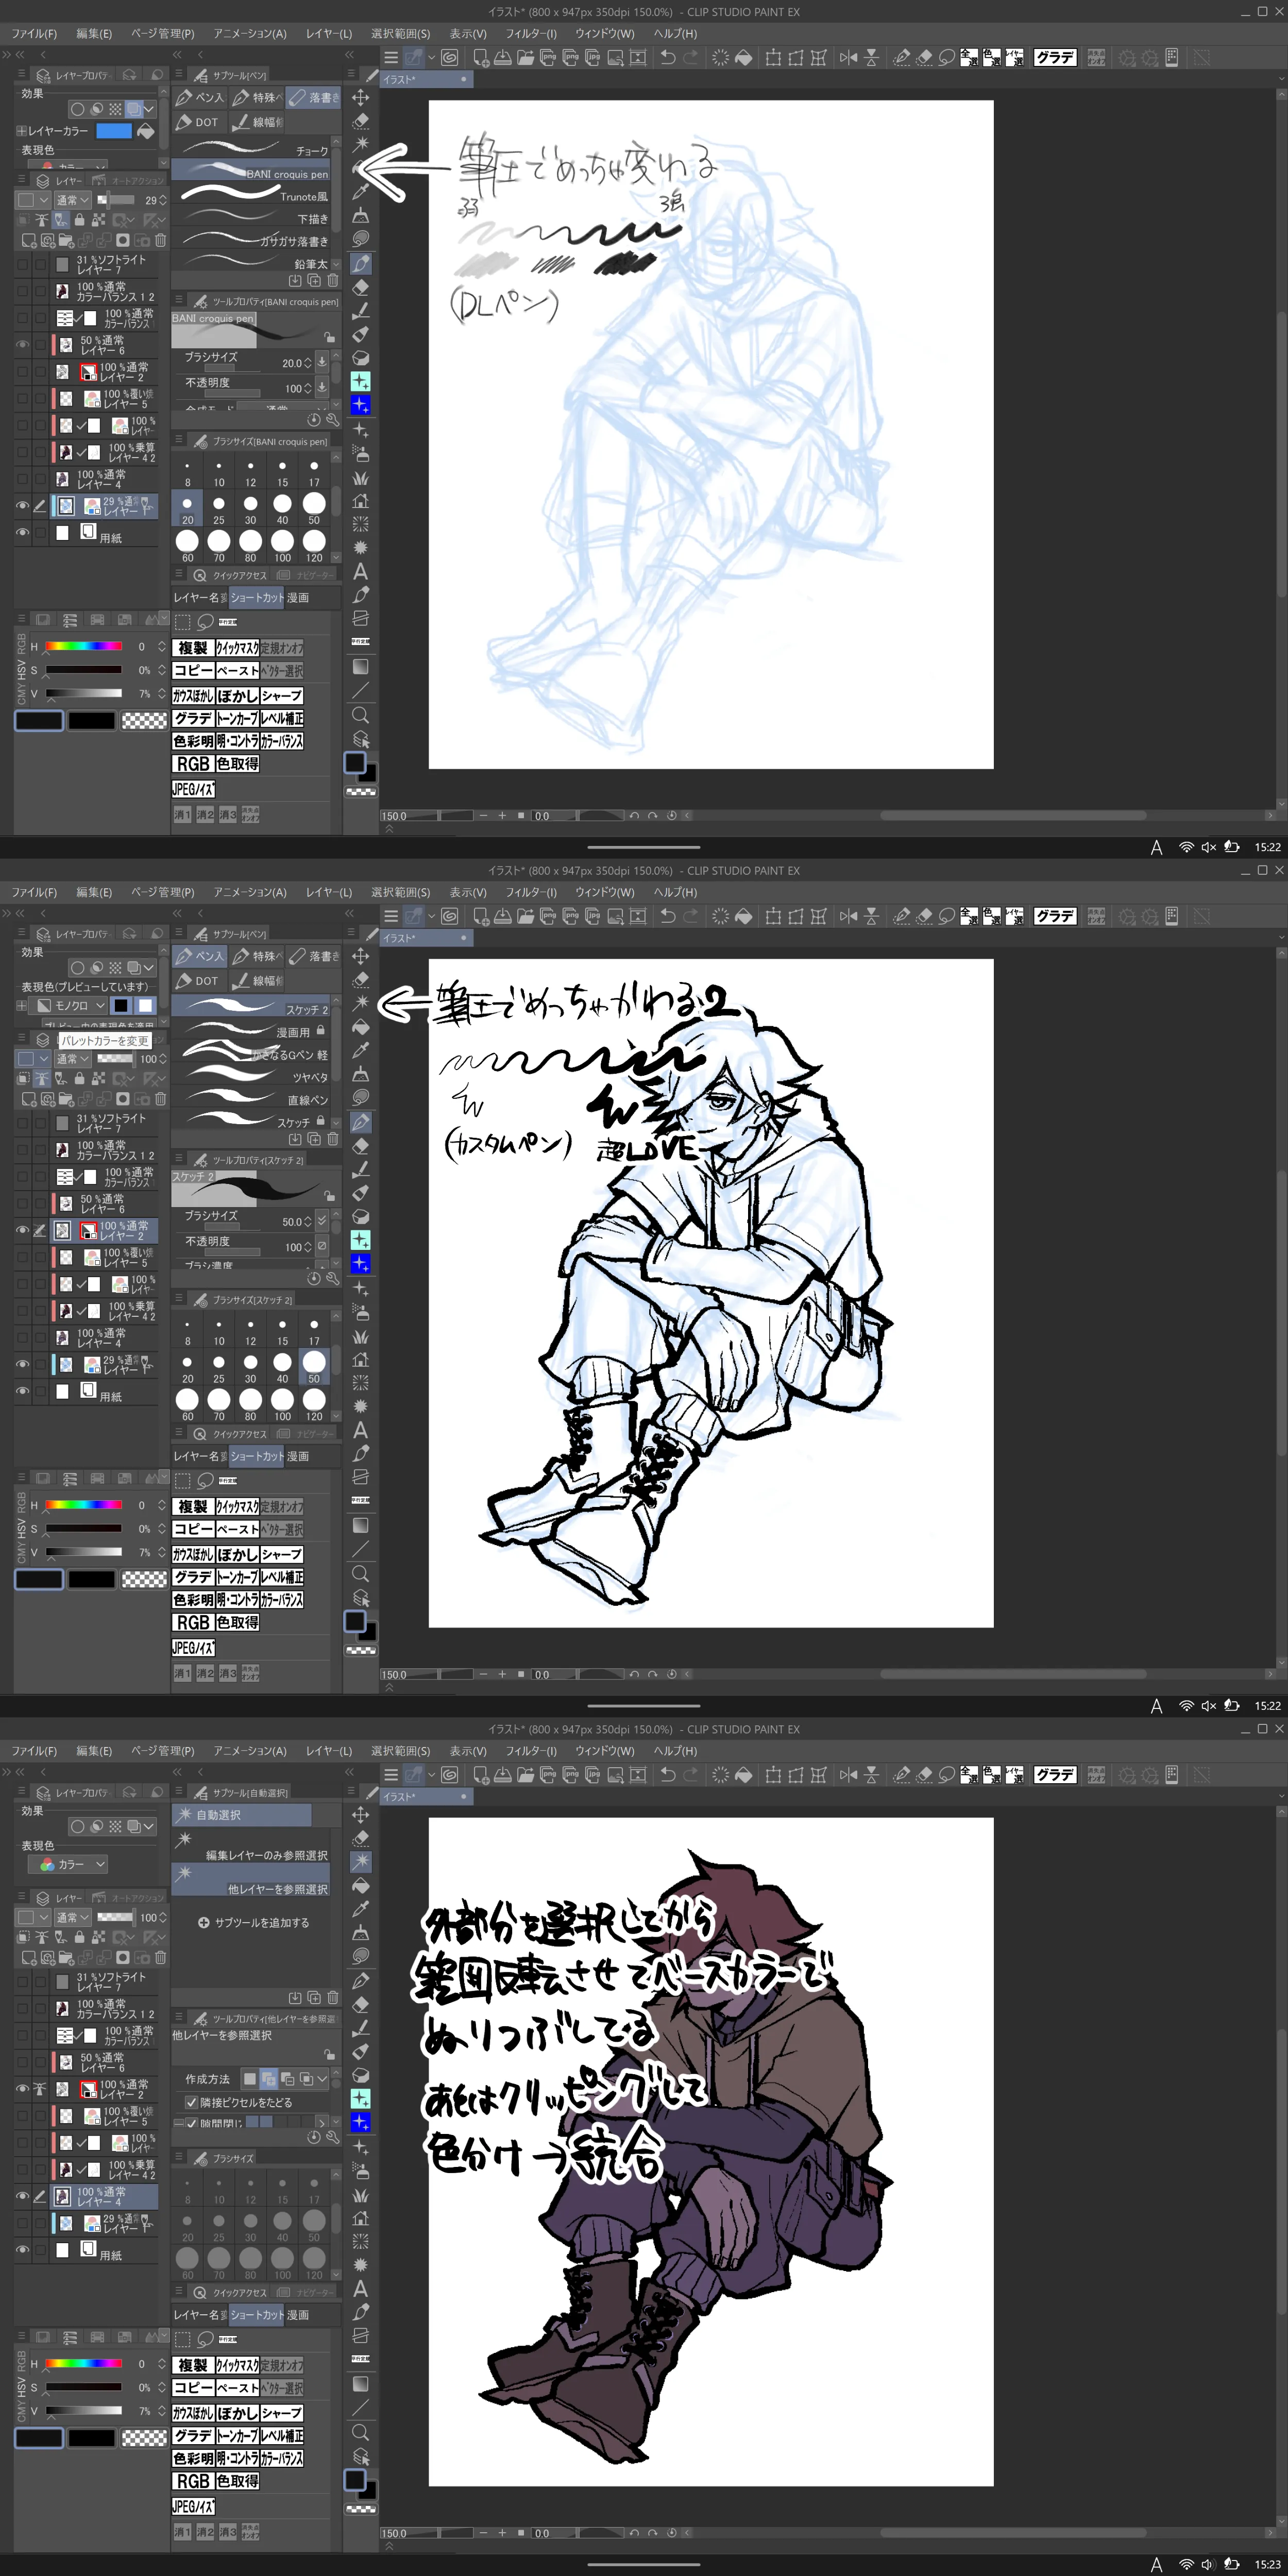This screenshot has height=2576, width=1288.
Task: Hide レイヤー 6 using eye icon in top window
Action: point(22,345)
